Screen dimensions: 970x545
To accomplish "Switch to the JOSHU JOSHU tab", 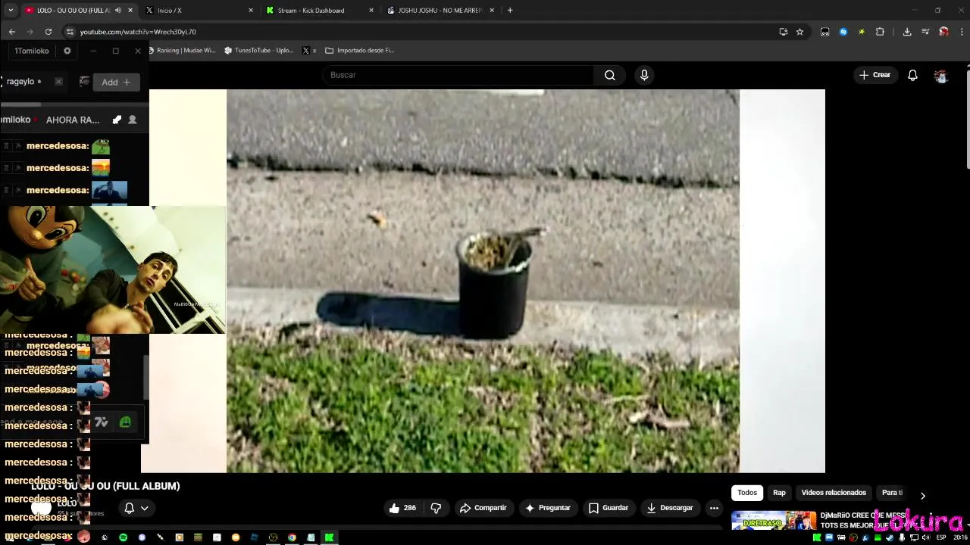I will coord(440,11).
